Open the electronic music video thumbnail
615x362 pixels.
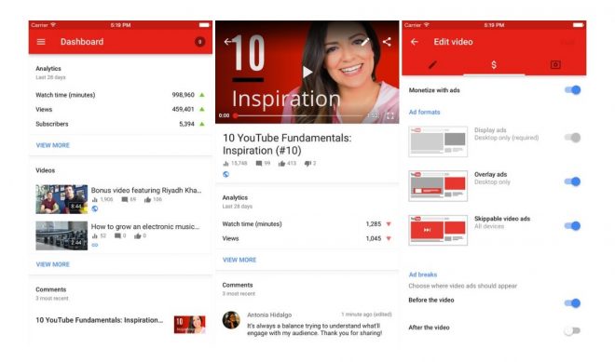[x=61, y=235]
